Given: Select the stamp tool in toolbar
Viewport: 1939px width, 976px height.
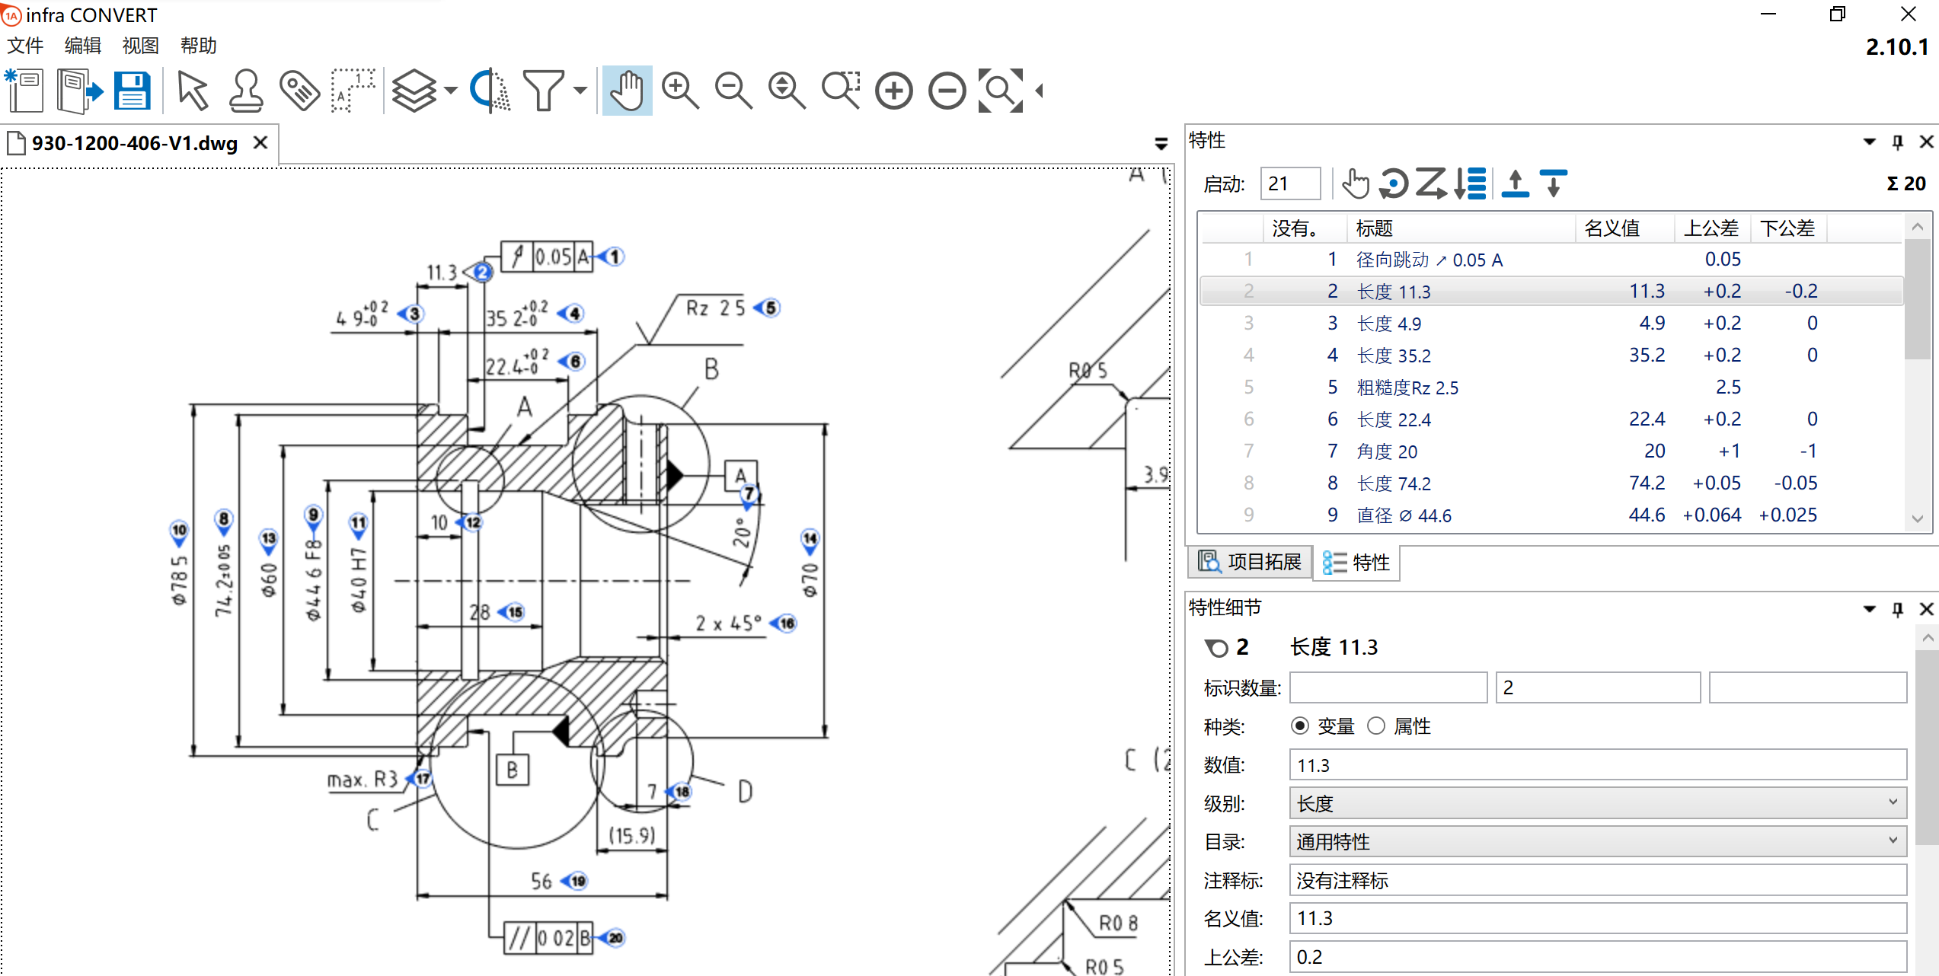Looking at the screenshot, I should pos(245,91).
